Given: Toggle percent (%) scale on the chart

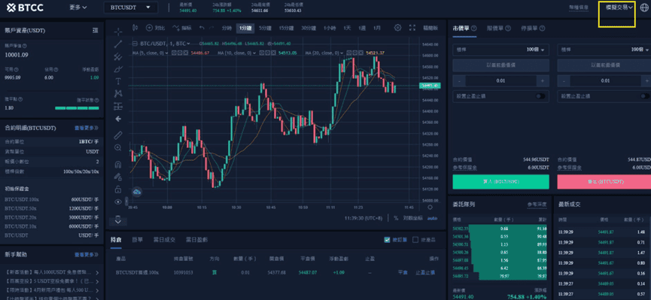Looking at the screenshot, I should pyautogui.click(x=396, y=218).
